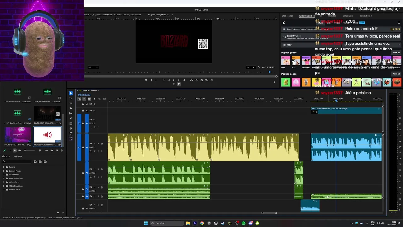Click the Export Frame camera icon
The height and width of the screenshot is (227, 403).
[x=201, y=80]
